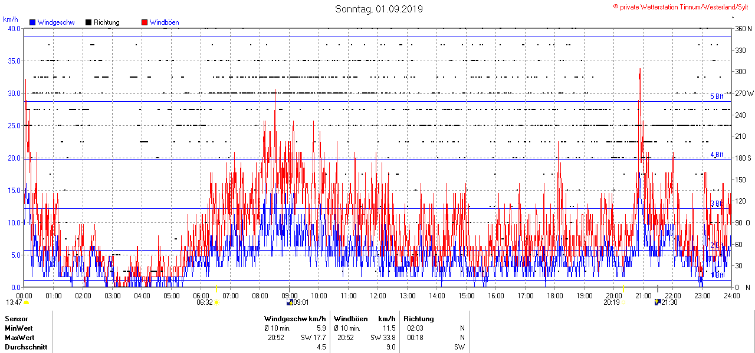Click the 5.0 value on the speed axis
Screen dimensions: 755x353
click(x=15, y=255)
